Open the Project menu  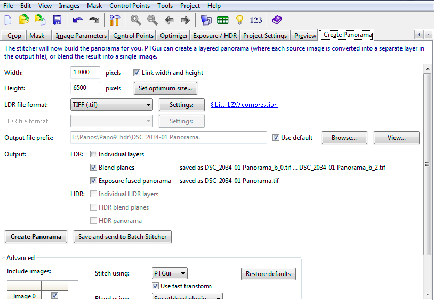click(190, 6)
